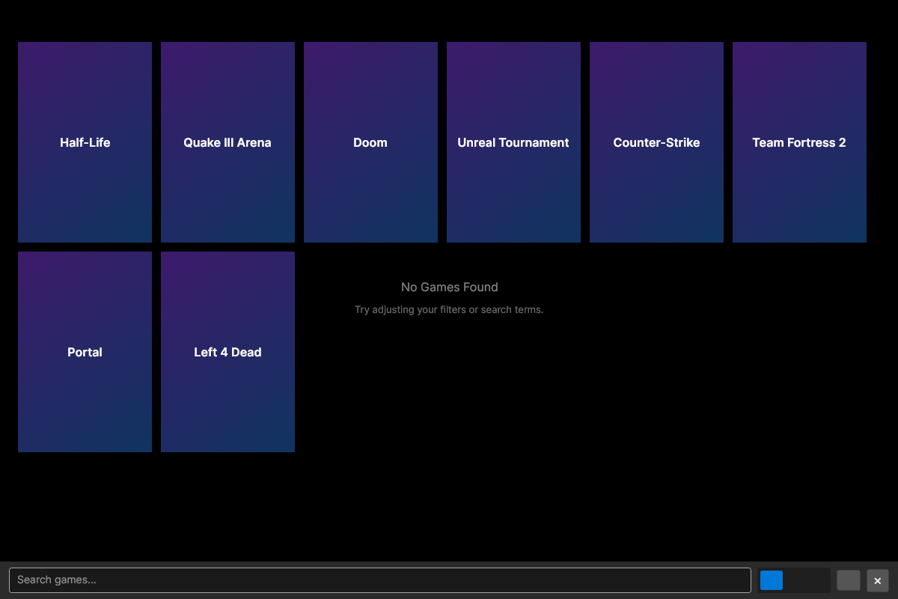Click the X button in the bottom bar
This screenshot has height=599, width=898.
point(878,580)
